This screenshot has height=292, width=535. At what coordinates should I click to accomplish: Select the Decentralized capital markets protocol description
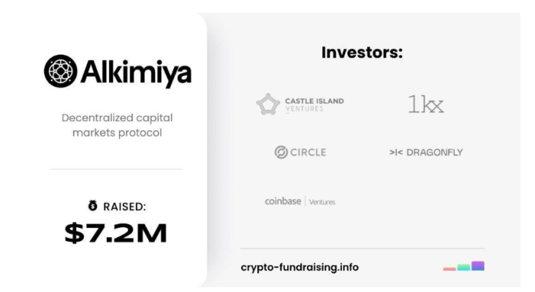117,125
